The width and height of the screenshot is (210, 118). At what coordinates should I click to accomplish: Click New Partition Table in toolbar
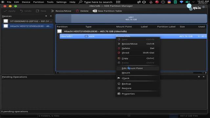click(107, 11)
